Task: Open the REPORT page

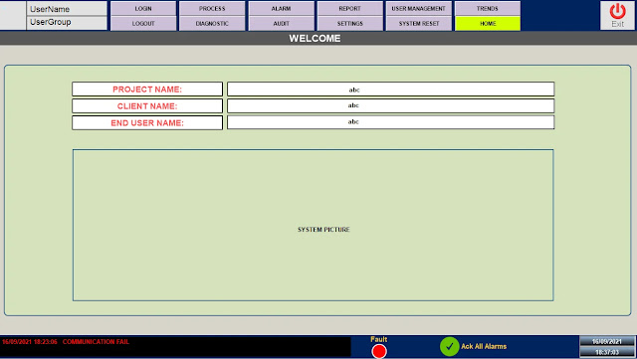Action: pos(349,9)
